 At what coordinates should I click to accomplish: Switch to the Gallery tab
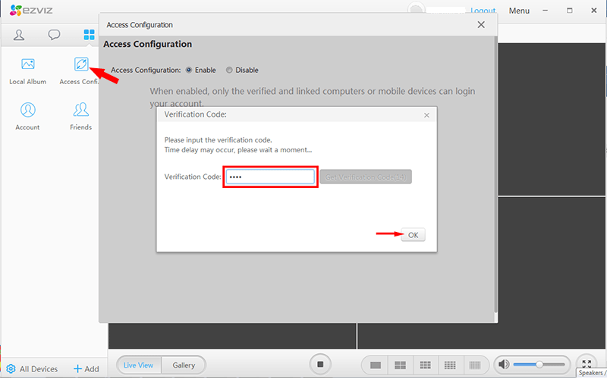tap(184, 365)
